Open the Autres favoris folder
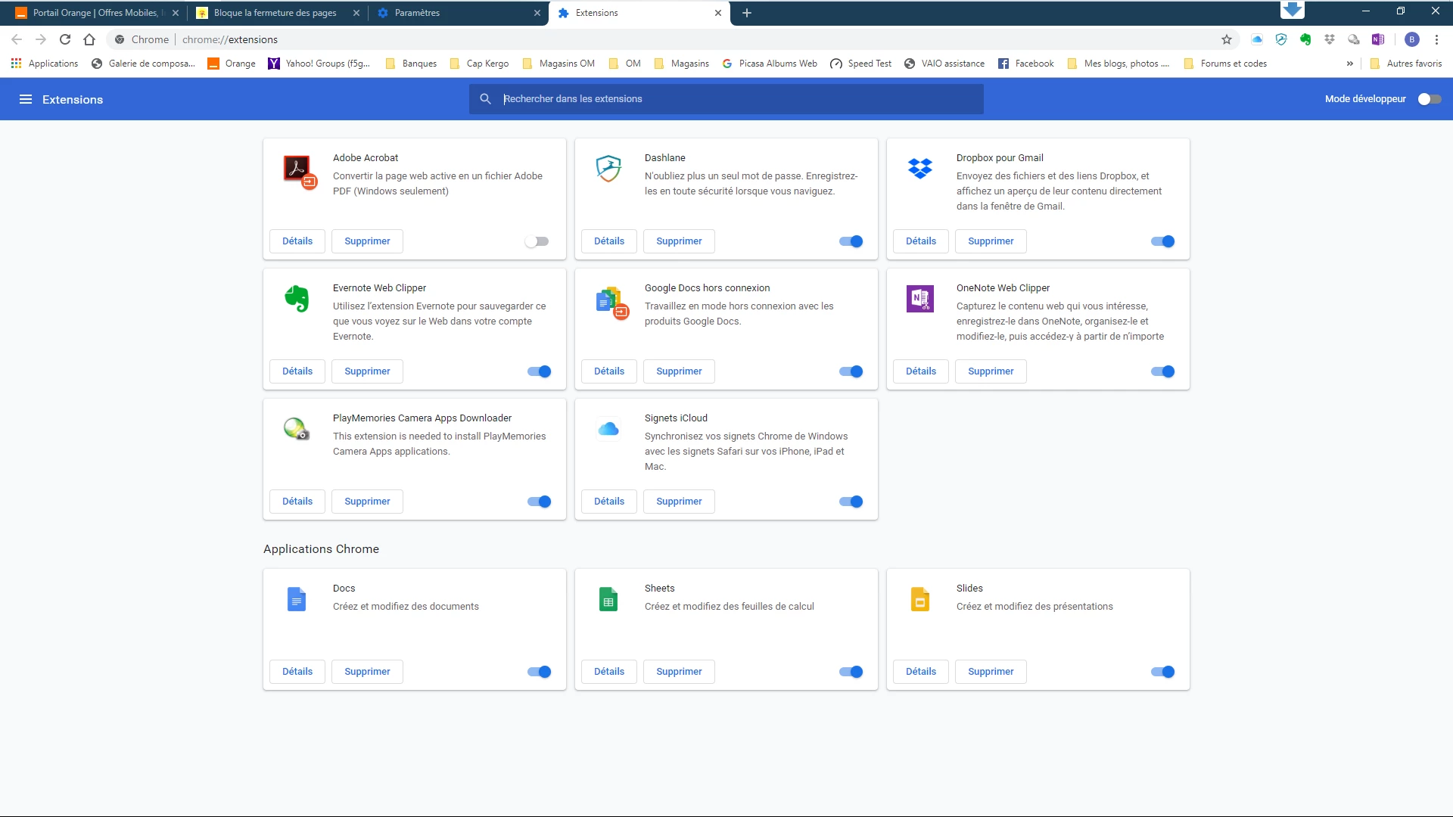 (x=1406, y=64)
